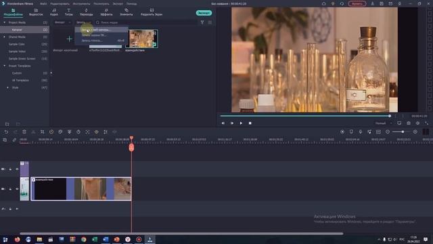The image size is (433, 244).
Task: Open the Color palette icon in timeline toolbar
Action: [x=60, y=132]
